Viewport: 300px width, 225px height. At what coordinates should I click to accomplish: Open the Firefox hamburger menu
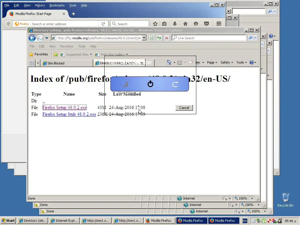click(219, 24)
